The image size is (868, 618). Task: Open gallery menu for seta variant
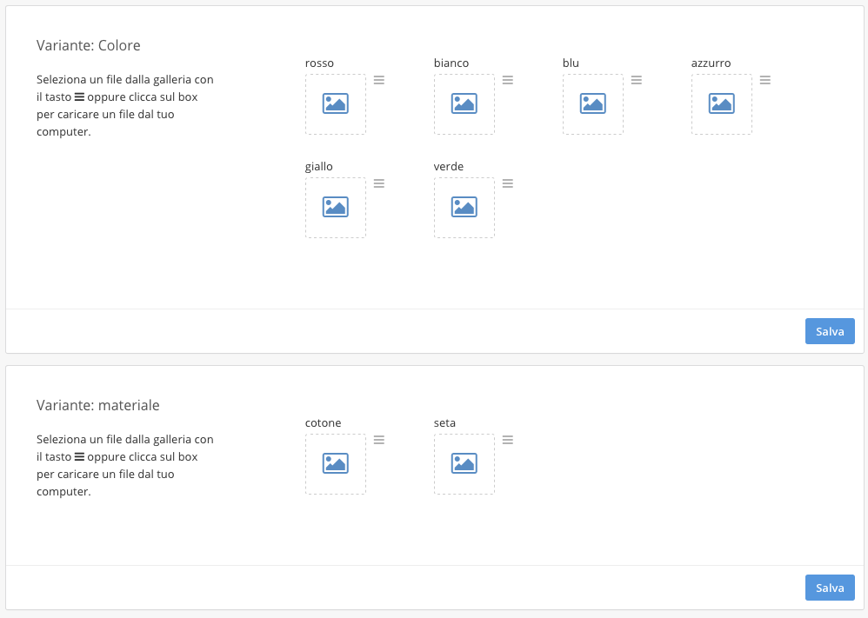point(508,440)
